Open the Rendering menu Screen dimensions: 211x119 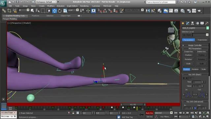tap(84, 6)
